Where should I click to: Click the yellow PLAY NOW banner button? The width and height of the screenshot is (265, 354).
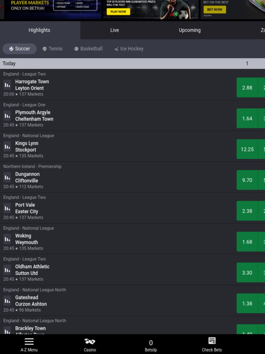pyautogui.click(x=118, y=11)
